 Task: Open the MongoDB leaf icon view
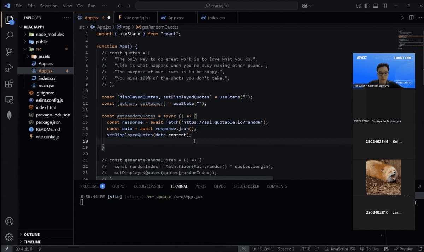10,116
